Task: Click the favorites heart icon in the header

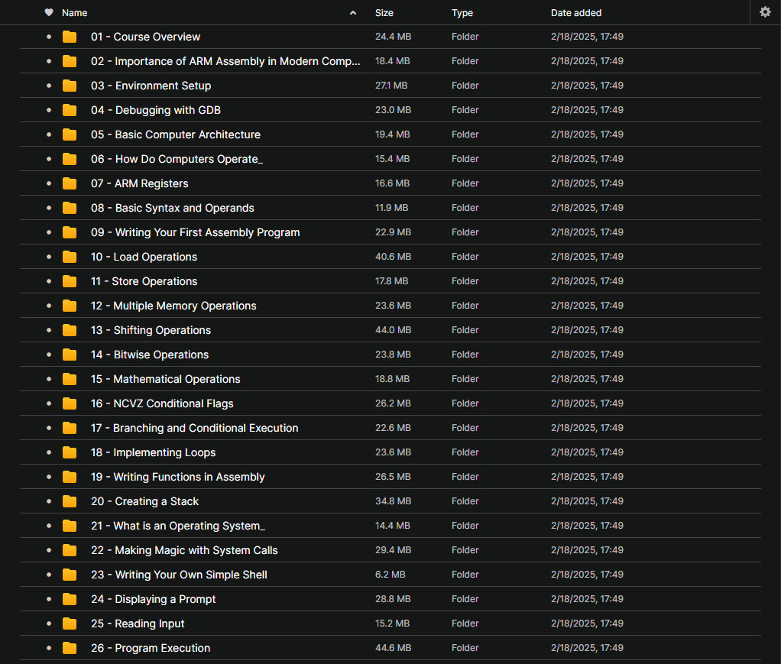Action: coord(49,12)
